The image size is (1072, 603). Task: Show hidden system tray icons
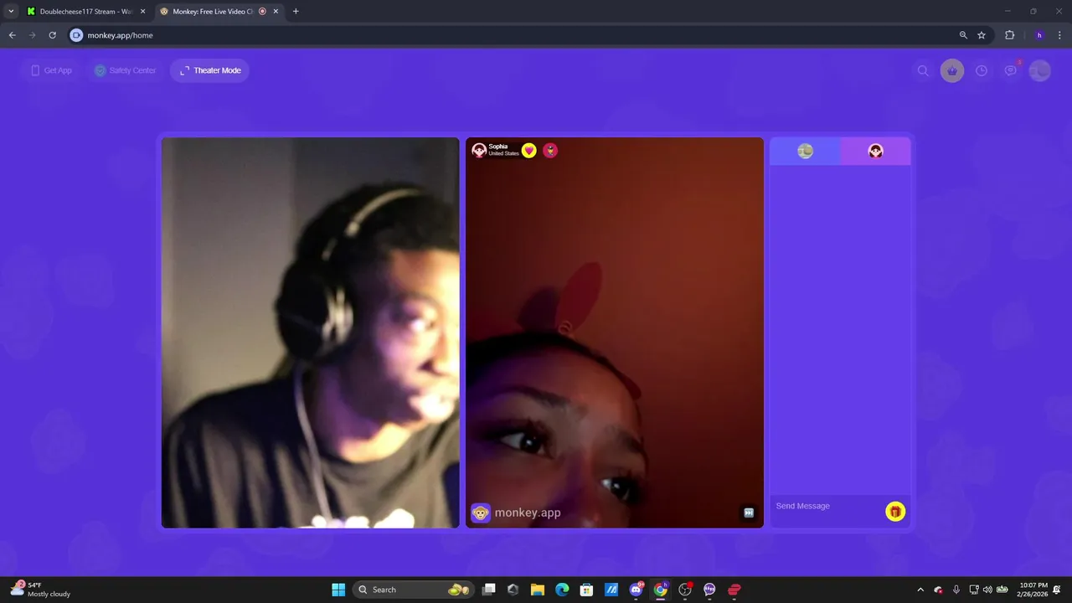[x=920, y=590]
